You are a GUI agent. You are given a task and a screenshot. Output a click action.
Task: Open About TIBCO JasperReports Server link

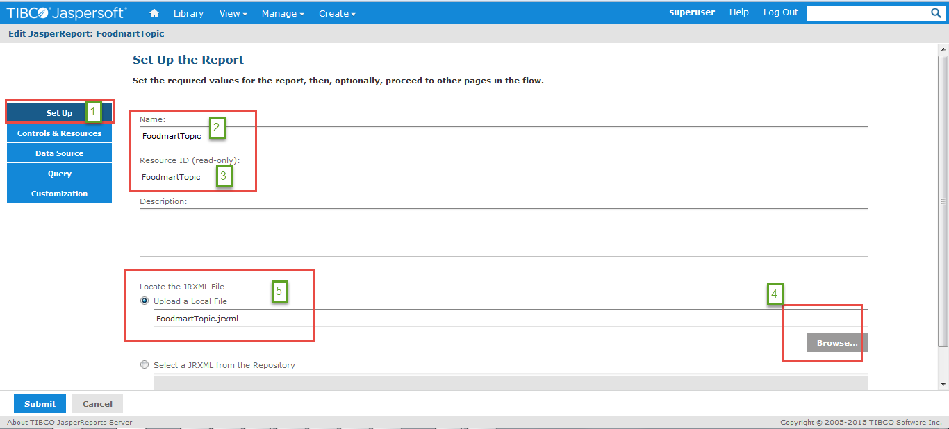tap(69, 422)
